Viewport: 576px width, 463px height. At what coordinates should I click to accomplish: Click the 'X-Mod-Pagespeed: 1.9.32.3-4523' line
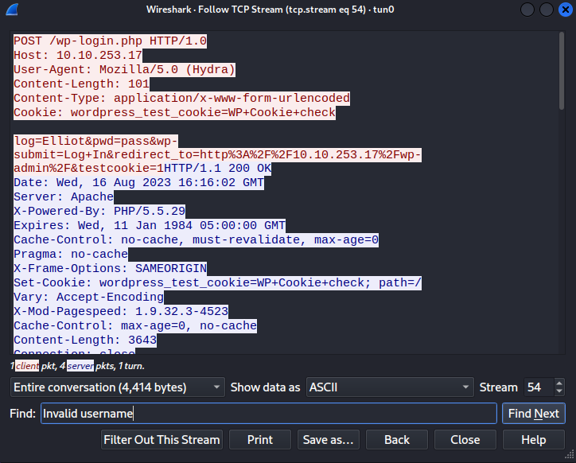(x=121, y=312)
